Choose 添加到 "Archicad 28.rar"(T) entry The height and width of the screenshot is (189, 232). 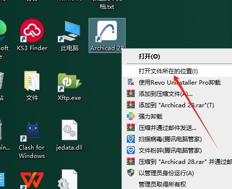click(x=177, y=105)
